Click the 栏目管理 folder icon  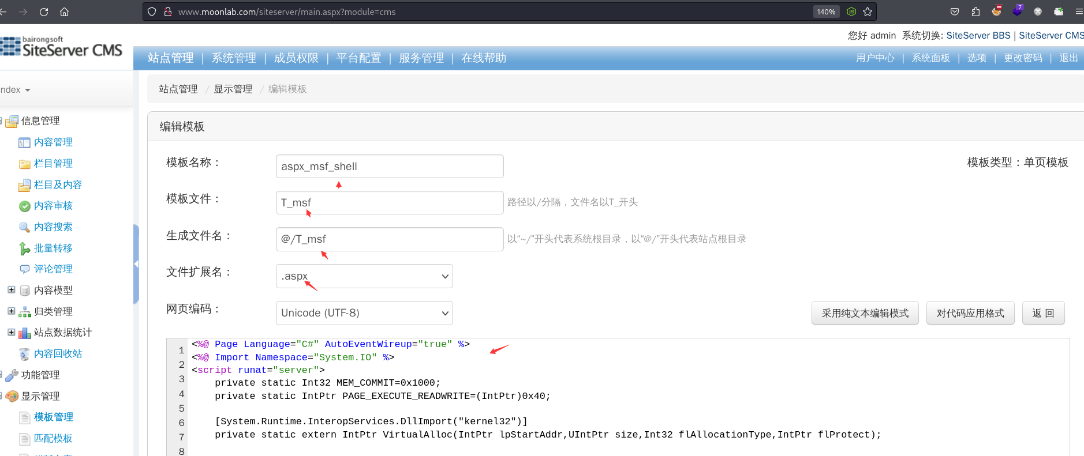[x=24, y=164]
